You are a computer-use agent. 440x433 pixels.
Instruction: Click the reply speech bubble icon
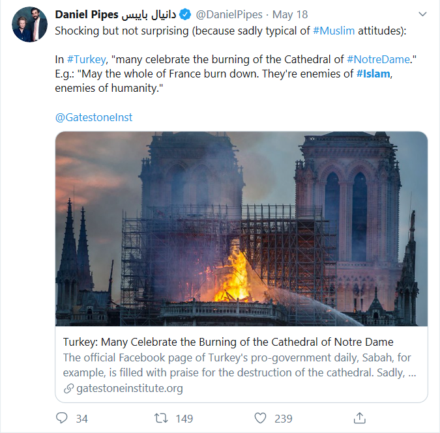[x=63, y=418]
